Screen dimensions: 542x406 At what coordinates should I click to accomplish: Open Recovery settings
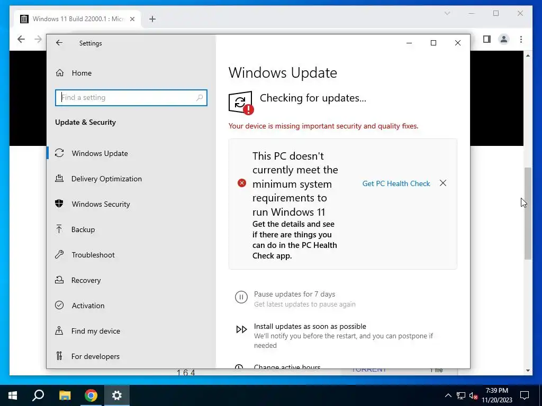pyautogui.click(x=86, y=280)
